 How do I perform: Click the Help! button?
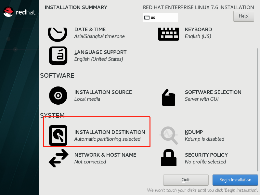[x=243, y=16]
